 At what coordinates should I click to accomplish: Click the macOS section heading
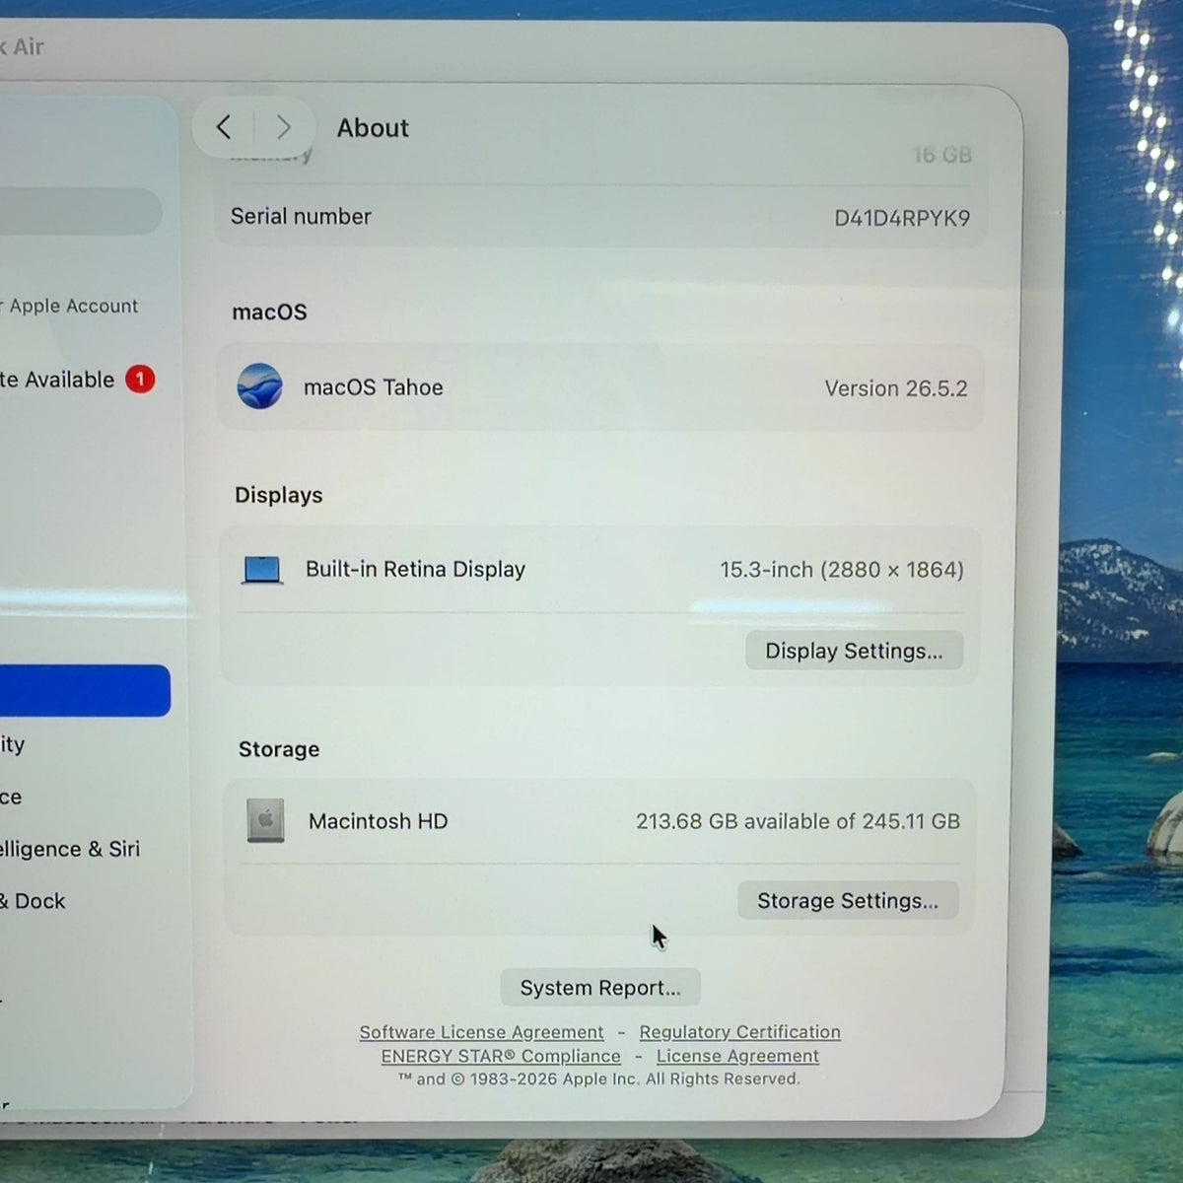[x=270, y=313]
